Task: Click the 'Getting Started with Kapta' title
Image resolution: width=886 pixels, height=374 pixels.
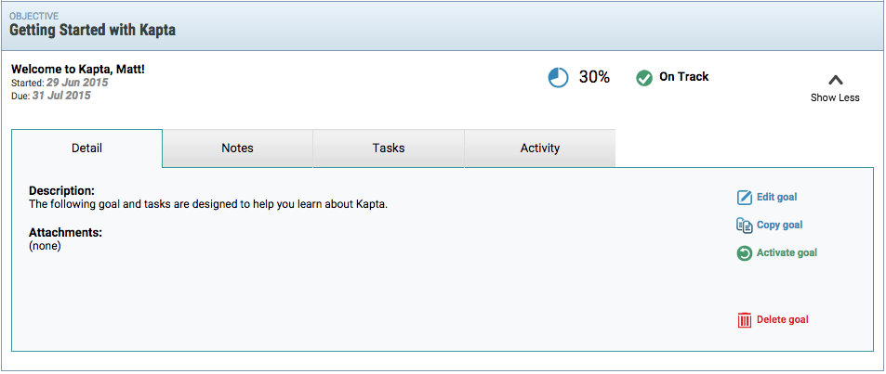Action: (93, 30)
